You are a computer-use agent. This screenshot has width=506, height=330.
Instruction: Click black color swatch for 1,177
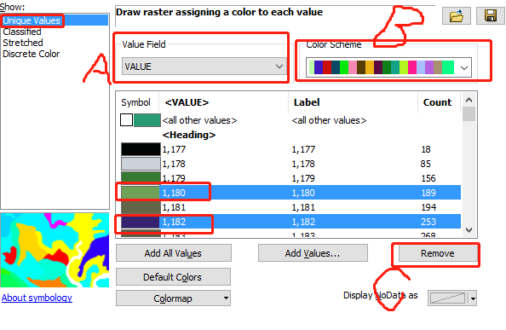click(x=141, y=149)
